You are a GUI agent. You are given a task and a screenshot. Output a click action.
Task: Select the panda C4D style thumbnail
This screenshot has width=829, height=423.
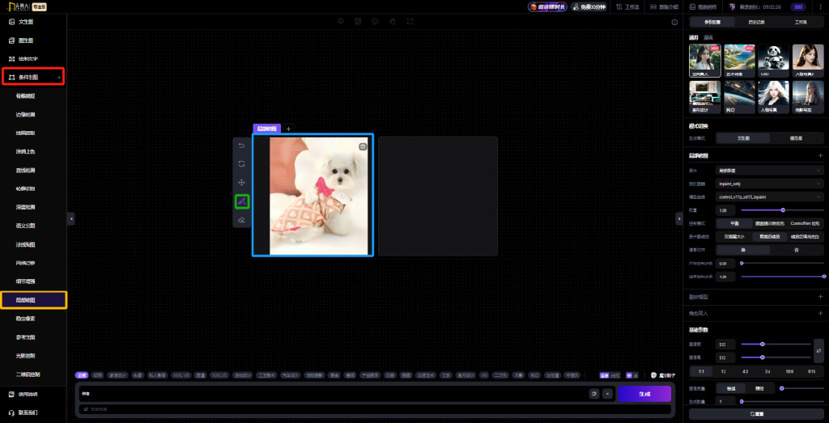[x=773, y=61]
